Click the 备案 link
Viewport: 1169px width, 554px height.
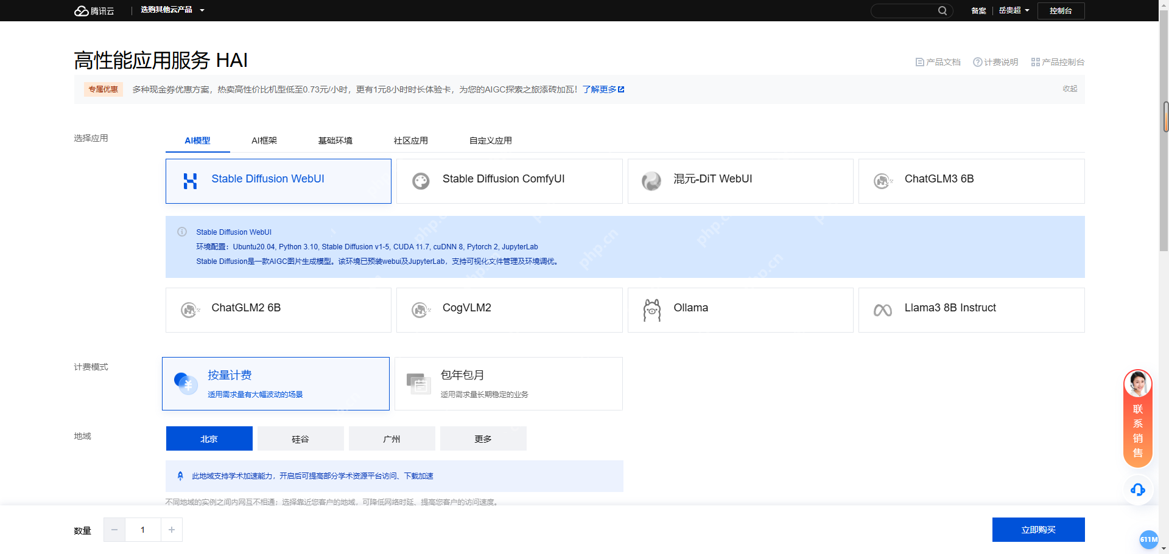pyautogui.click(x=978, y=10)
